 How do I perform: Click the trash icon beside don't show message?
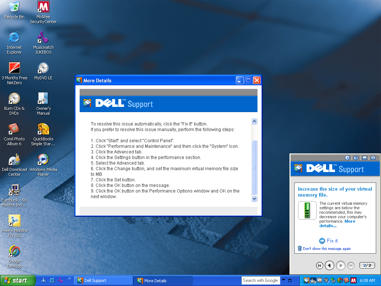(300, 248)
